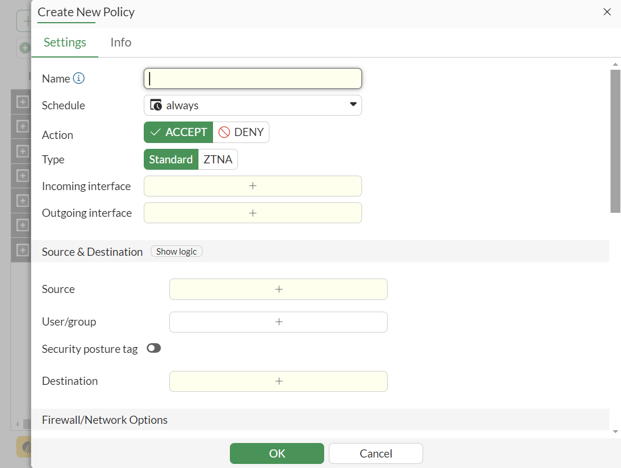The image size is (621, 468).
Task: Add a Source address with plus icon
Action: pyautogui.click(x=278, y=289)
